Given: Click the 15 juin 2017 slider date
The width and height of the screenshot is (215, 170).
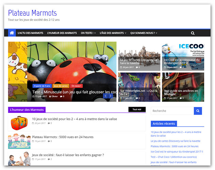Looking at the screenshot, I should click(x=40, y=97).
